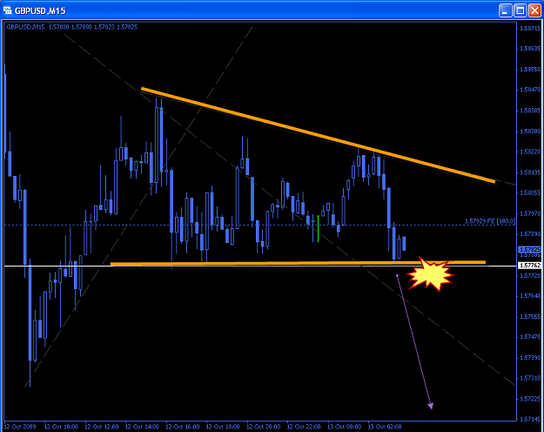Click the white 1.57762 price tag
The height and width of the screenshot is (432, 544).
(530, 266)
